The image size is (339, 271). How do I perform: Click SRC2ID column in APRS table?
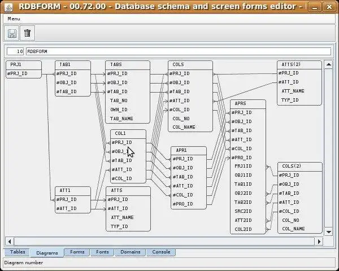pos(243,211)
